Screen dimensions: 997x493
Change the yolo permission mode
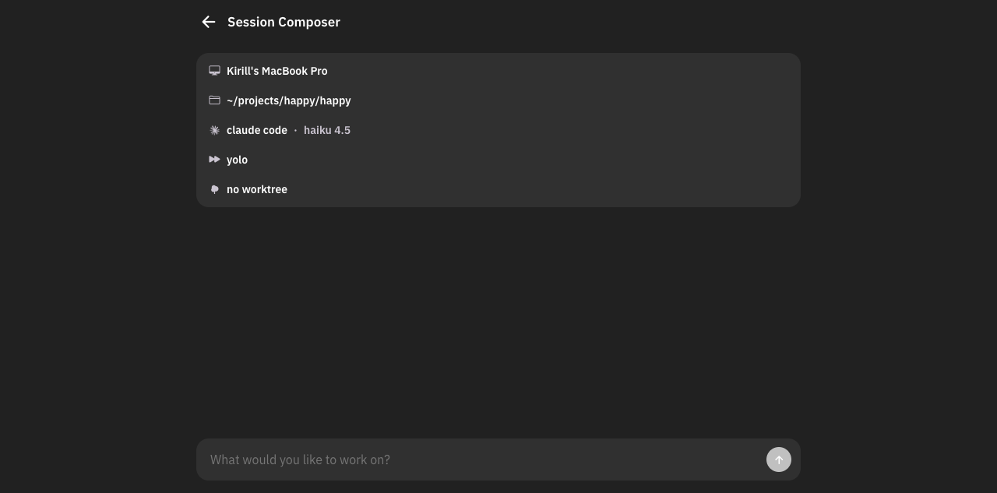pyautogui.click(x=237, y=160)
